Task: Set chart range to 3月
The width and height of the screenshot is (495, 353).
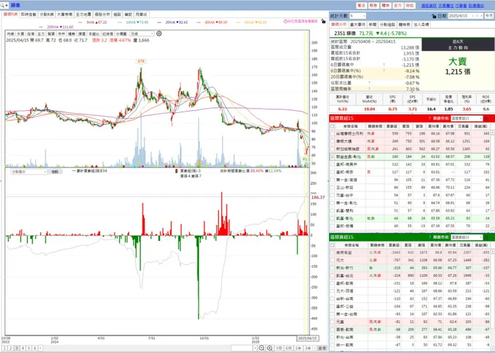Action: coord(279,348)
